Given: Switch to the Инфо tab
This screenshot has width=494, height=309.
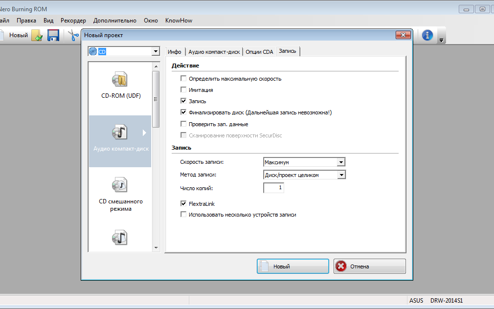Looking at the screenshot, I should [x=175, y=52].
